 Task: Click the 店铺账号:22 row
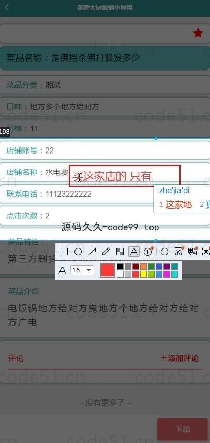[x=105, y=150]
